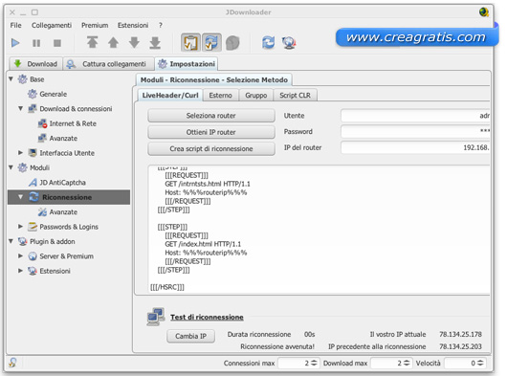Image resolution: width=507 pixels, height=376 pixels.
Task: Start downloads with the play icon
Action: pyautogui.click(x=15, y=43)
